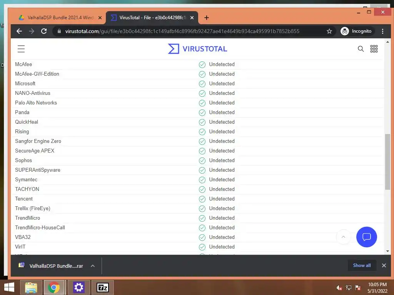Open the VirusTotal hamburger menu
Viewport: 394px width, 295px height.
pos(21,49)
